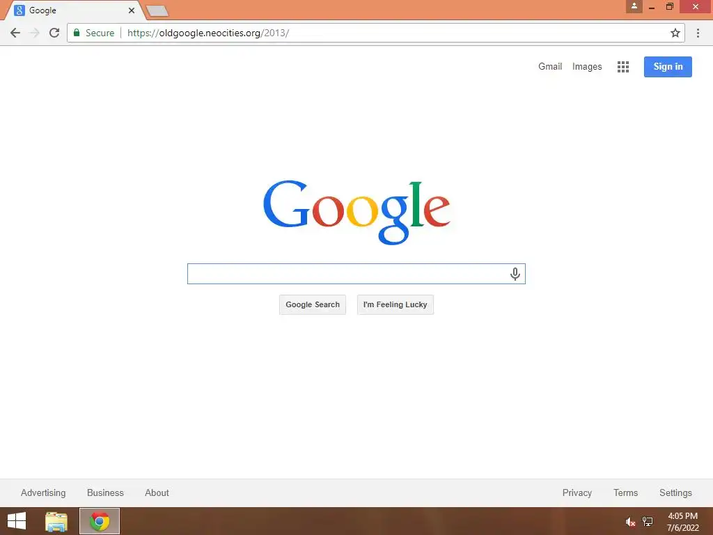Viewport: 713px width, 535px height.
Task: Close the Google tab
Action: point(132,10)
